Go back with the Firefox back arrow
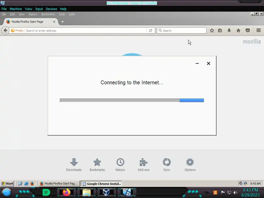The image size is (264, 198). tap(5, 30)
